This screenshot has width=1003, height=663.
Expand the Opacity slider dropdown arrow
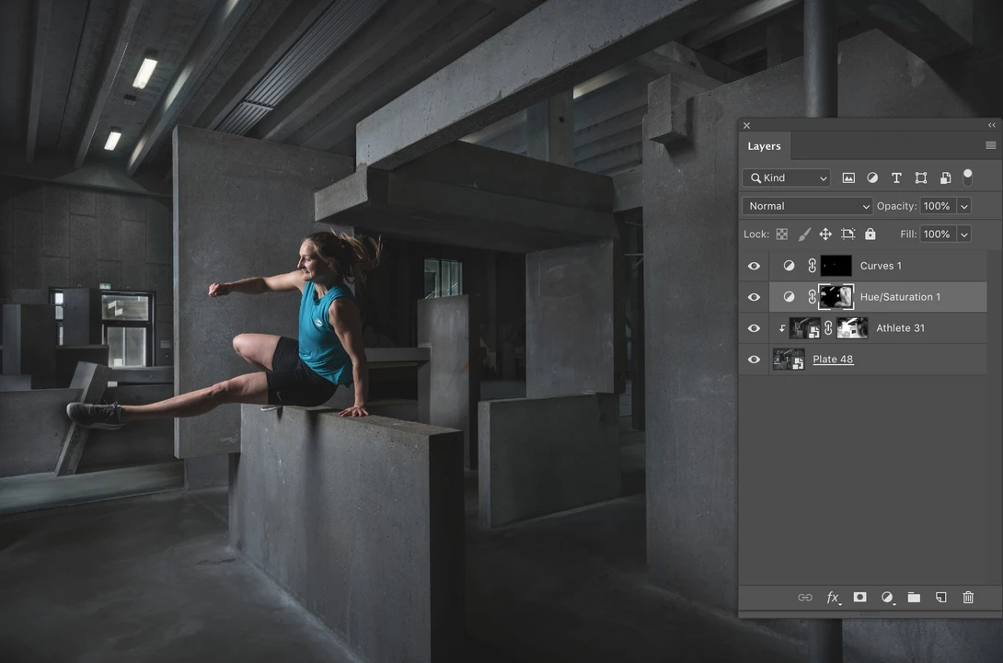coord(964,206)
